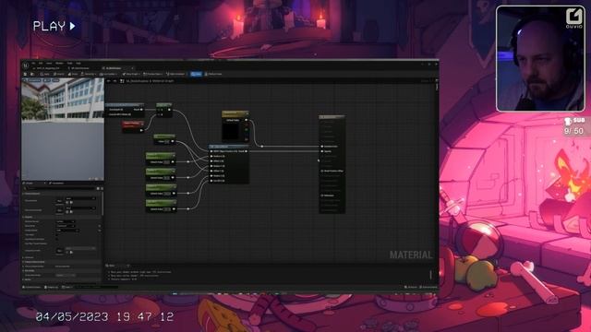Open the viewport Show menu
This screenshot has height=332, width=591.
pos(55,80)
